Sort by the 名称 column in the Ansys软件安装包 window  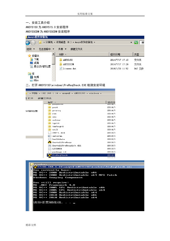[82, 54]
